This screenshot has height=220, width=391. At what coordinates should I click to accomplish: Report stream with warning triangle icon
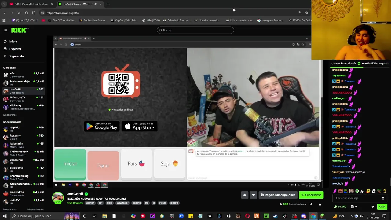[320, 204]
